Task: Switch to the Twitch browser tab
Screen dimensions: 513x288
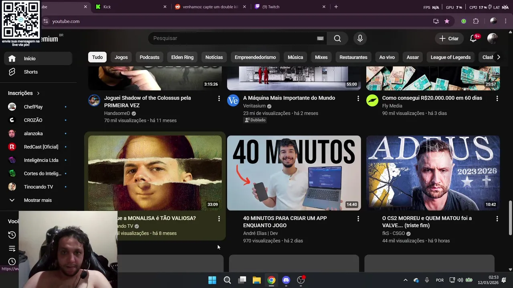Action: [x=290, y=7]
